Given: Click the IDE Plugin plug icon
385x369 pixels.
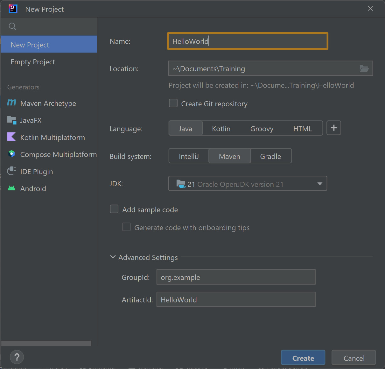Looking at the screenshot, I should [x=11, y=171].
